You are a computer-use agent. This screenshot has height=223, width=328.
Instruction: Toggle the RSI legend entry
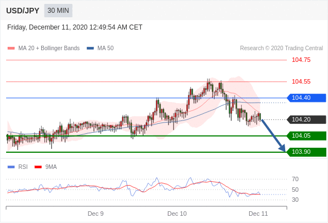tap(17, 167)
